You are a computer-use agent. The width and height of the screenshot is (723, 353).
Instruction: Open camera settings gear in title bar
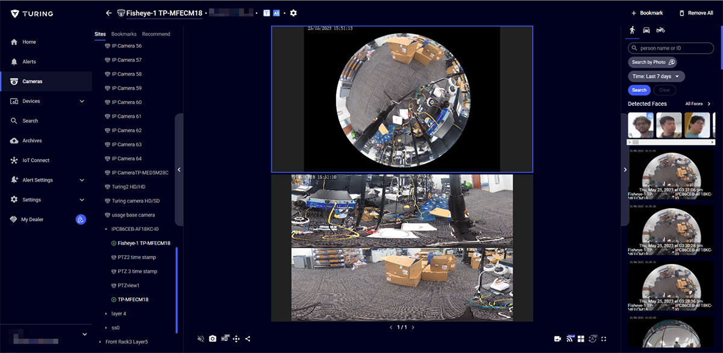[293, 13]
